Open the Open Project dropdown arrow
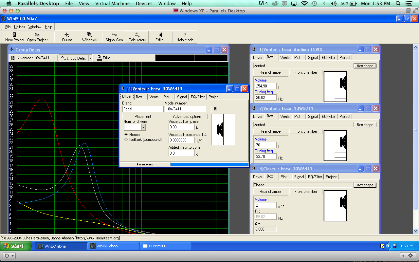Screen dimensions: 419x262 (51, 37)
